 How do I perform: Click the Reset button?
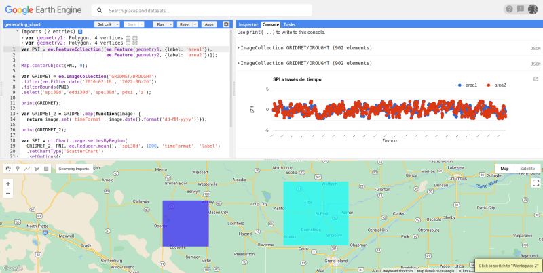[185, 24]
